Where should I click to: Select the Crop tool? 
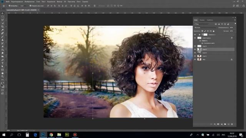2,26
